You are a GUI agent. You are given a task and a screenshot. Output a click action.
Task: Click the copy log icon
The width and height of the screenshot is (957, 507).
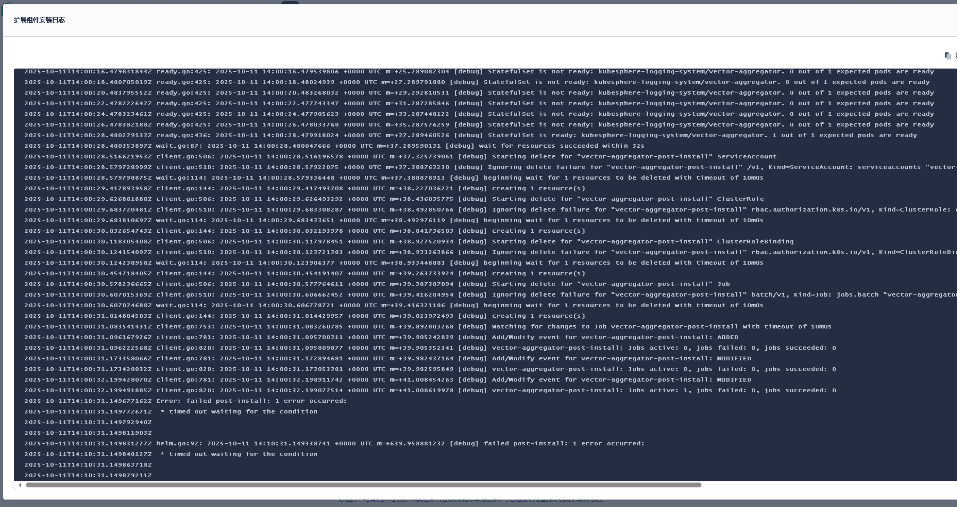947,56
